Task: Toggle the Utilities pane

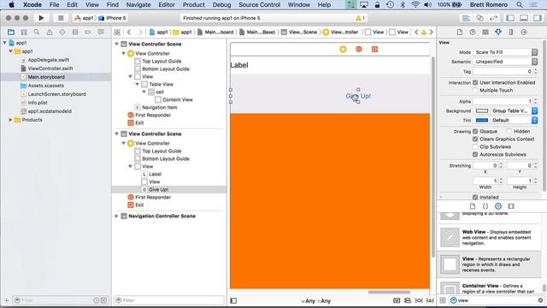Action: (538, 18)
